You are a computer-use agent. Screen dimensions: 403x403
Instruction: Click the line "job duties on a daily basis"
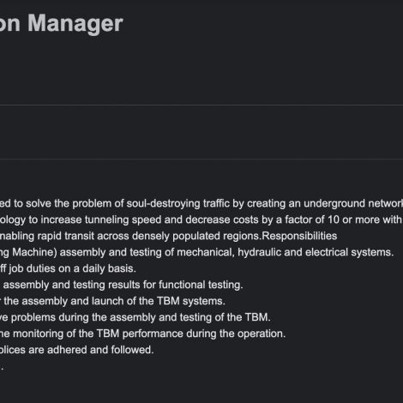[x=72, y=268]
